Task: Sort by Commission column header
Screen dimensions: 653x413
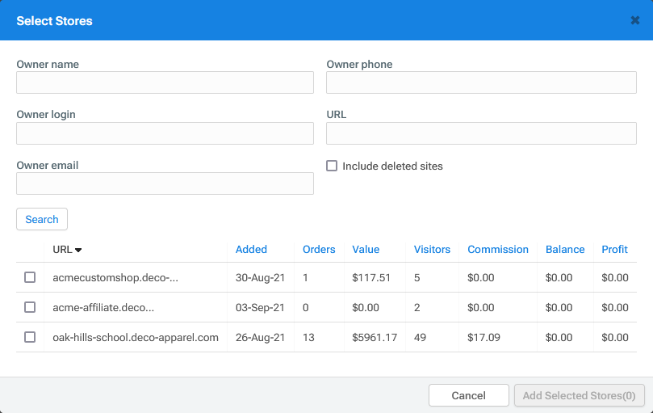Action: (x=498, y=249)
